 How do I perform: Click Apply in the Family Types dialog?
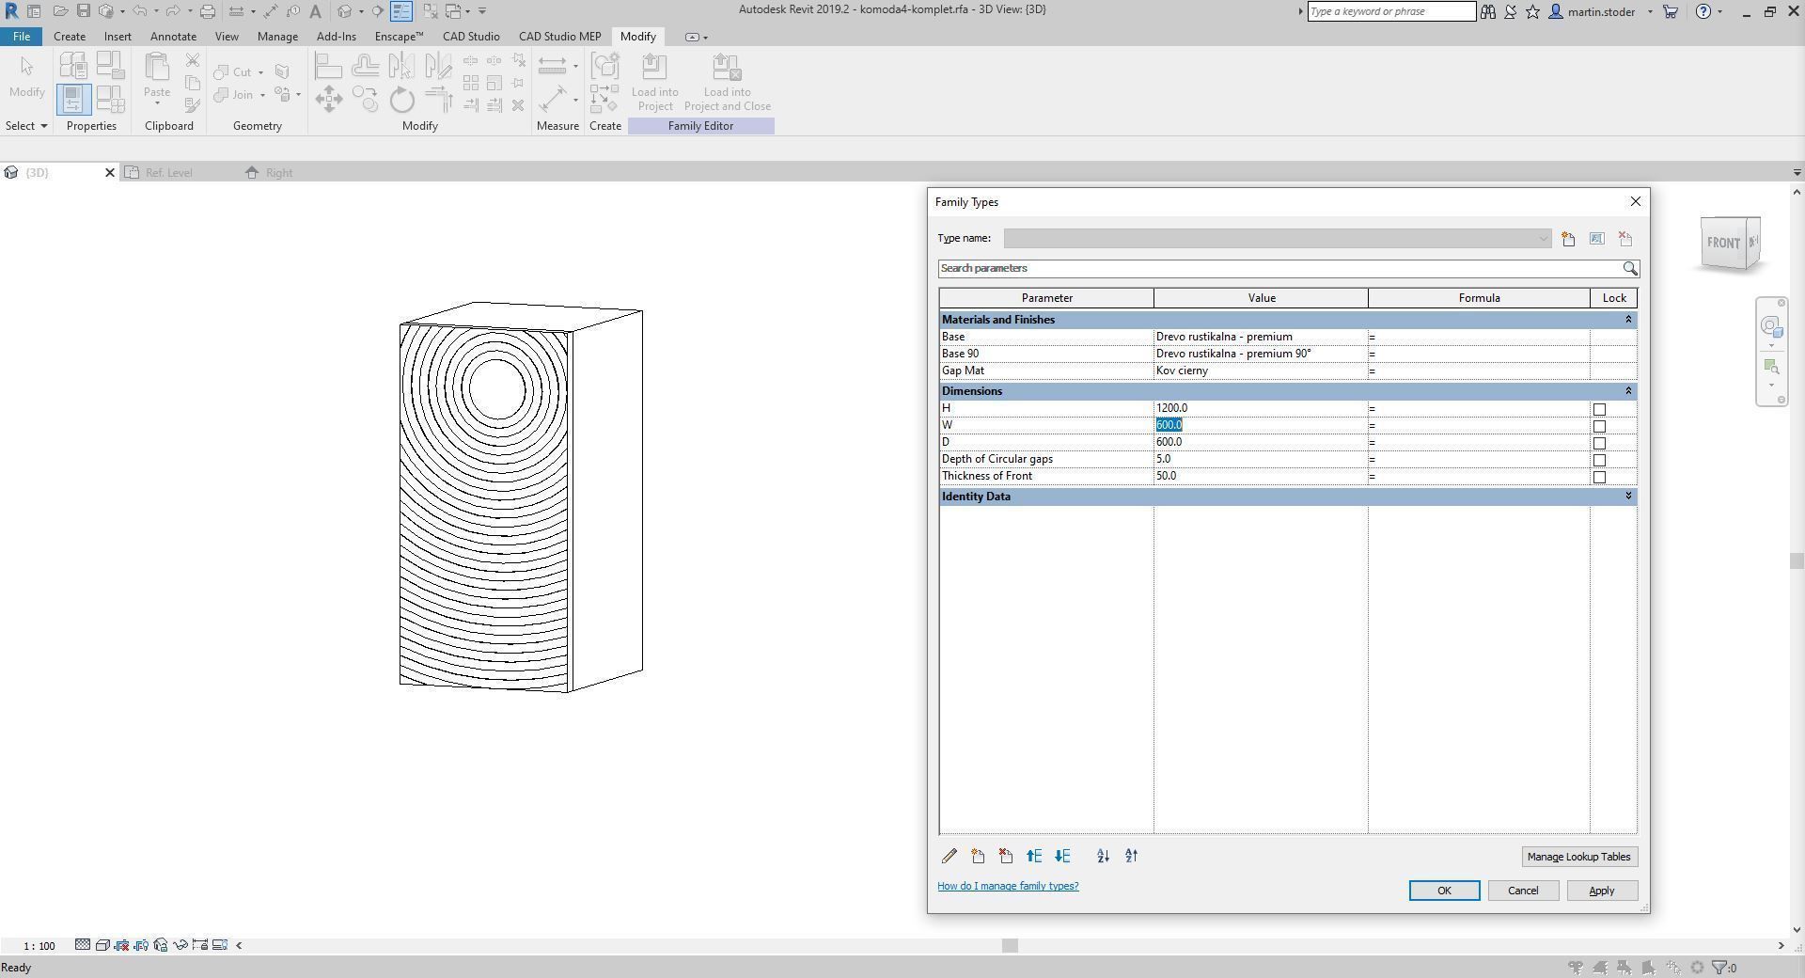pyautogui.click(x=1601, y=891)
